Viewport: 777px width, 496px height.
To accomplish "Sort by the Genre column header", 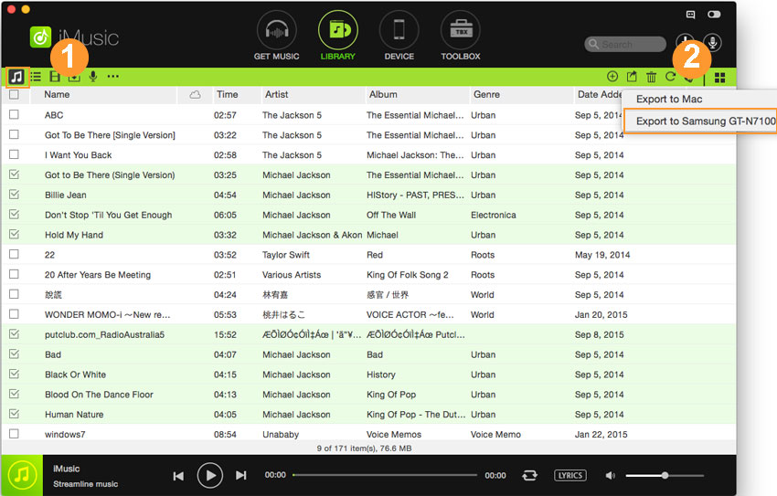I will (486, 94).
